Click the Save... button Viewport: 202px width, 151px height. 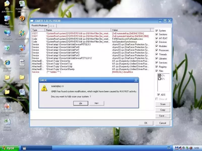click(x=163, y=116)
